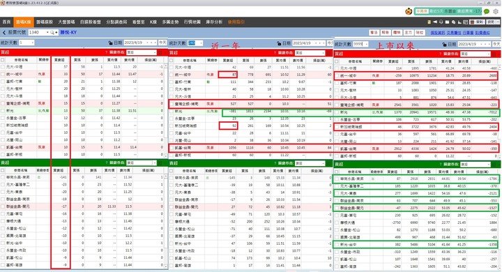This screenshot has width=502, height=272.
Task: Switch to 大盤籌碼 tab
Action: [67, 22]
